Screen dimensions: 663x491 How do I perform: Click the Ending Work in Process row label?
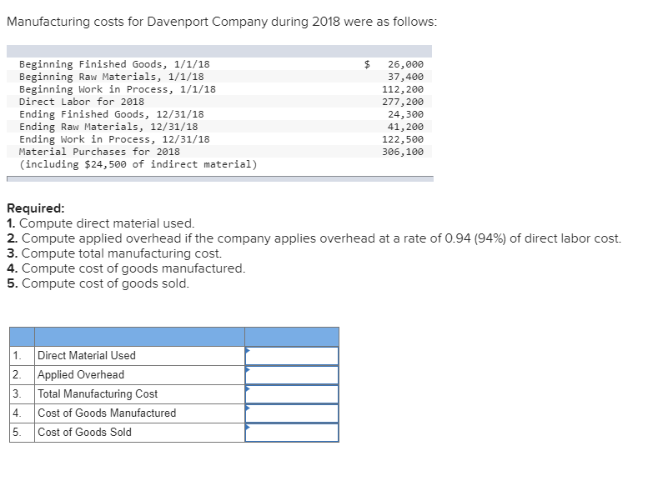click(x=114, y=139)
